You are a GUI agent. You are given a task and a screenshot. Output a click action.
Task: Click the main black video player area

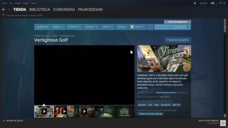84,75
